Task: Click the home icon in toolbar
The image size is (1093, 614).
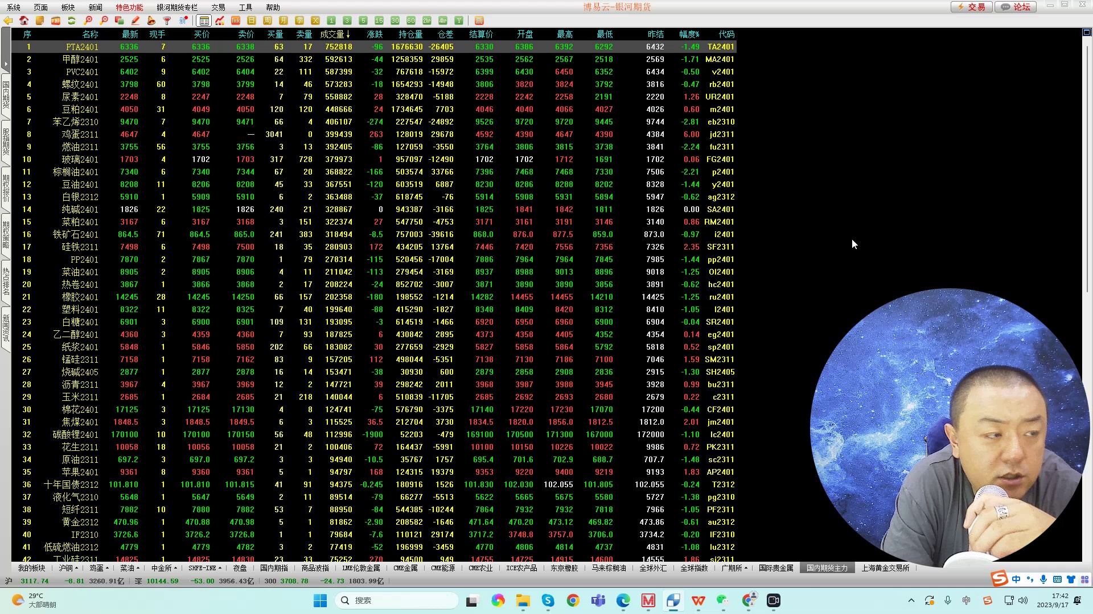Action: point(24,20)
